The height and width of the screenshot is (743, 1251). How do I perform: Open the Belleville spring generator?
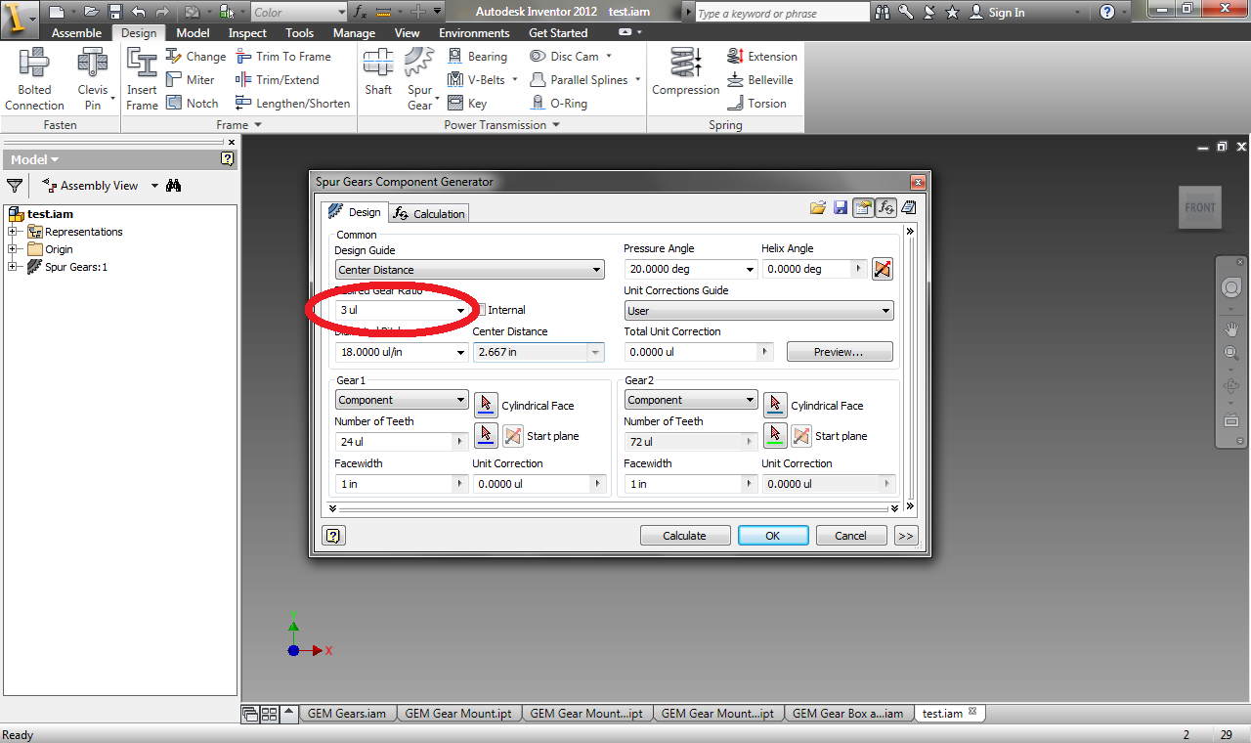coord(760,80)
